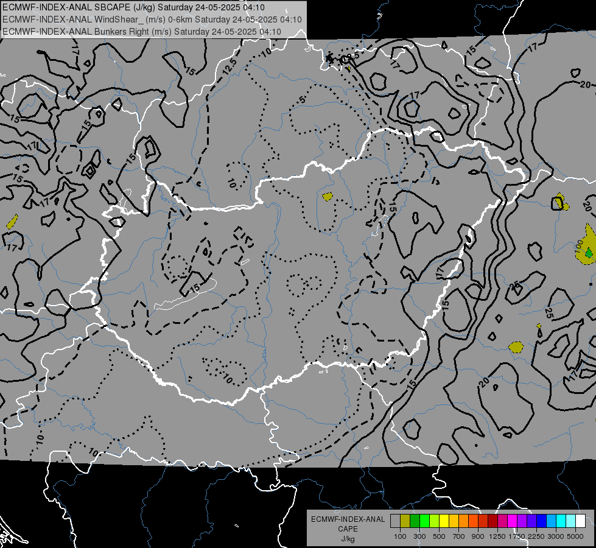Screen dimensions: 596x548
Task: Click the dotted contour label 5 on map
Action: click(x=302, y=100)
